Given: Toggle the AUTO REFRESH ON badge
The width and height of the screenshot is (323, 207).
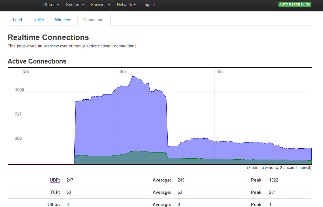Looking at the screenshot, I should point(295,5).
